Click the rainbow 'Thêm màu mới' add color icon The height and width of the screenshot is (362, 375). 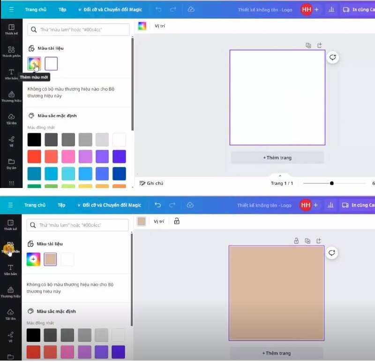34,64
